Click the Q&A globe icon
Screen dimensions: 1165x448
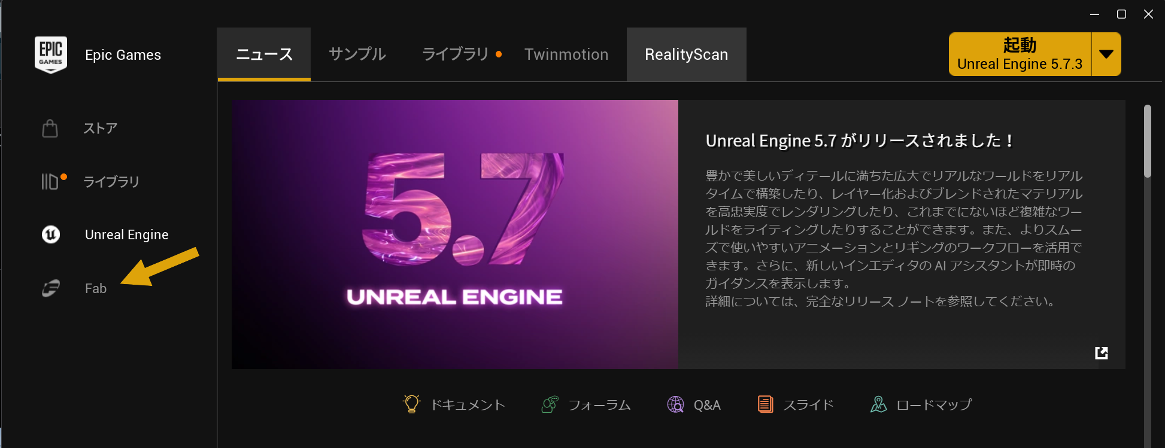675,405
